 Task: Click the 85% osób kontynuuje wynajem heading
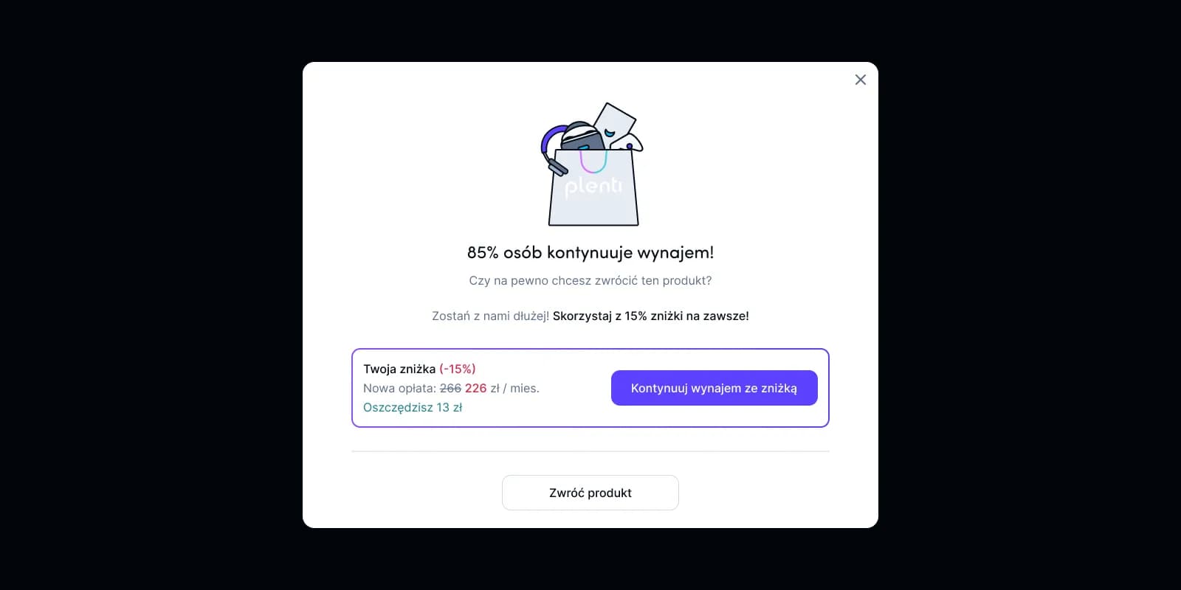(590, 252)
